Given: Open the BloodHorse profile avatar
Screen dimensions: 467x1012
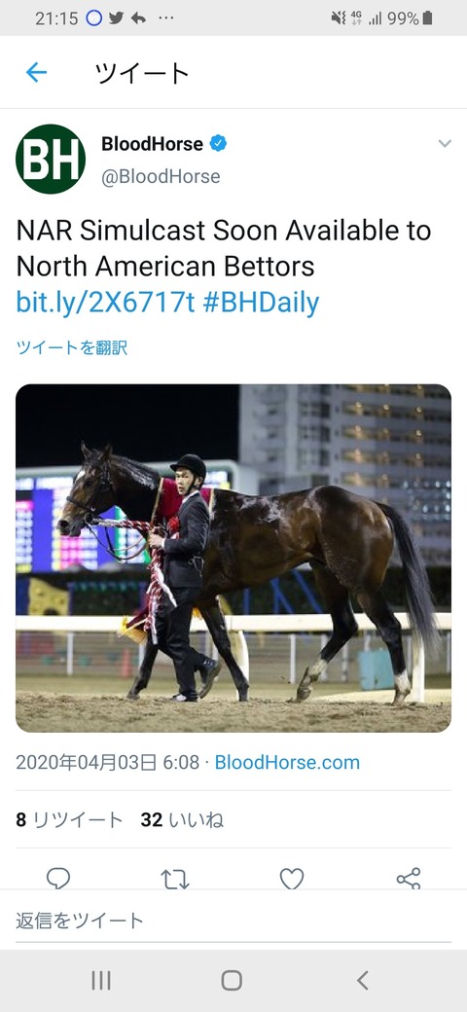Looking at the screenshot, I should [51, 159].
